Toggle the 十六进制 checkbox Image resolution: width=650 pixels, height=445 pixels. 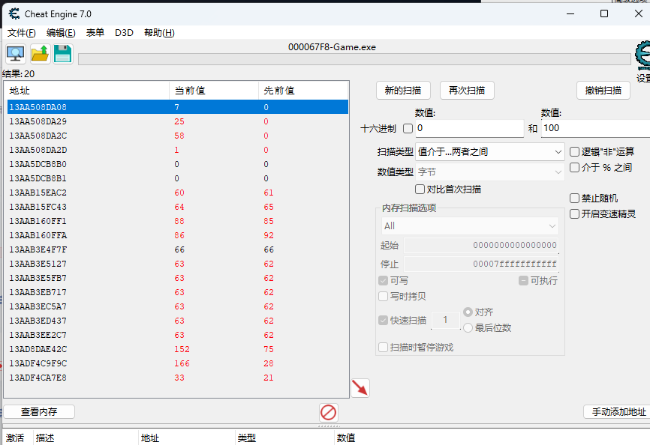pos(408,129)
